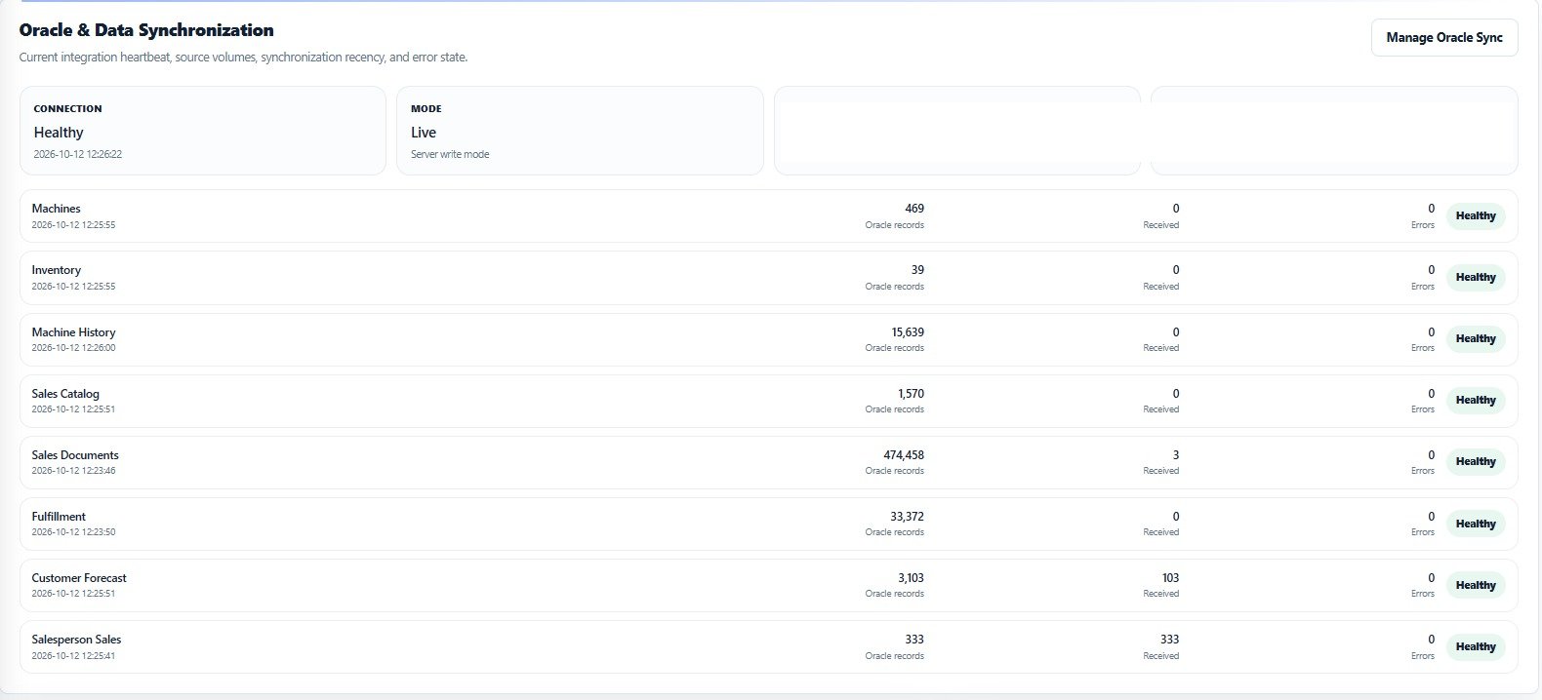The width and height of the screenshot is (1542, 700).
Task: Click the Oracle & Data Synchronization heading
Action: click(146, 30)
